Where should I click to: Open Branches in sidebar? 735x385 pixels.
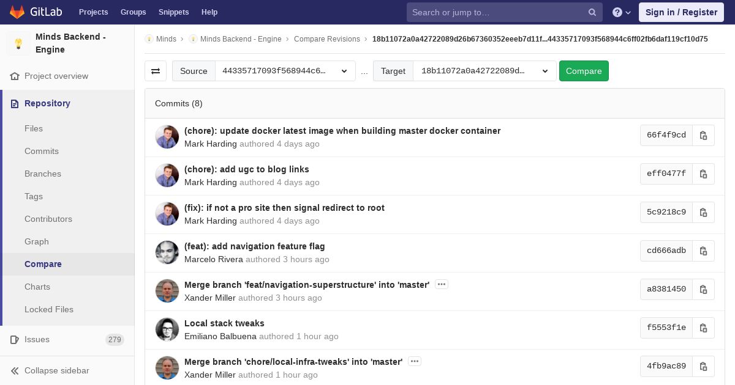[x=43, y=174]
